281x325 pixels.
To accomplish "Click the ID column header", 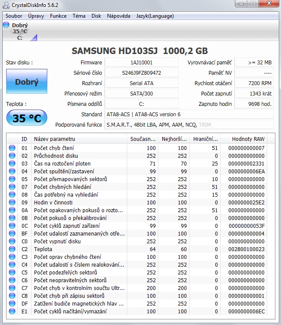I will pyautogui.click(x=25, y=139).
